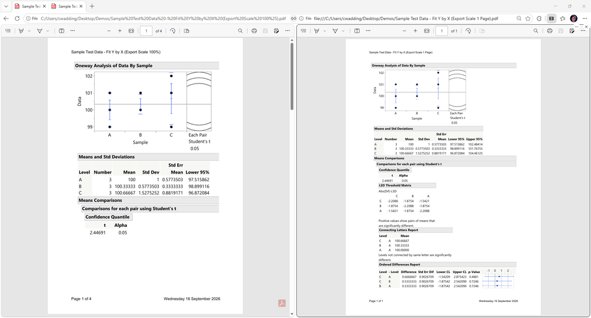Click the Add text tool in the 4-page PDF toolbar
Image resolution: width=591 pixels, height=318 pixels.
pos(62,31)
